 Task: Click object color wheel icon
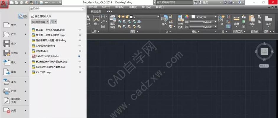pos(187,17)
